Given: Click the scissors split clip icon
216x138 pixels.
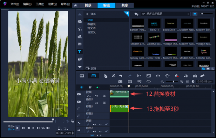Looking at the screenshot, I should [68, 121].
